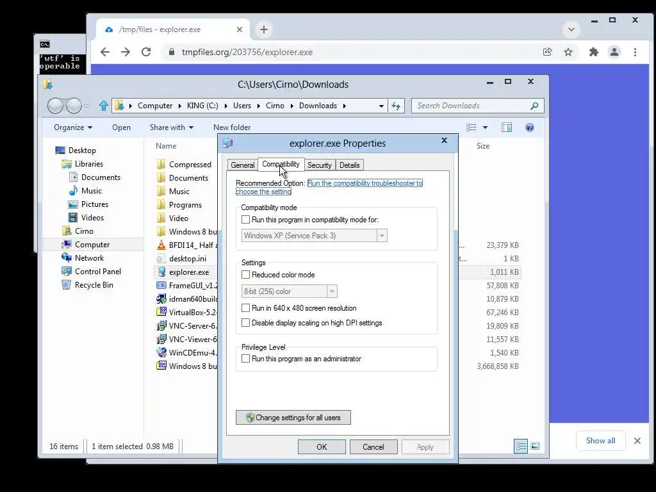Enable Run in 640 x 480 screen resolution

point(245,308)
